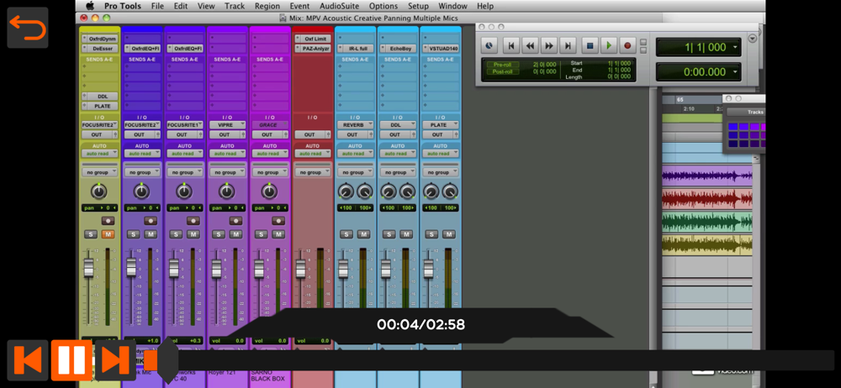Click the Fast Forward transport button
This screenshot has width=841, height=388.
548,45
